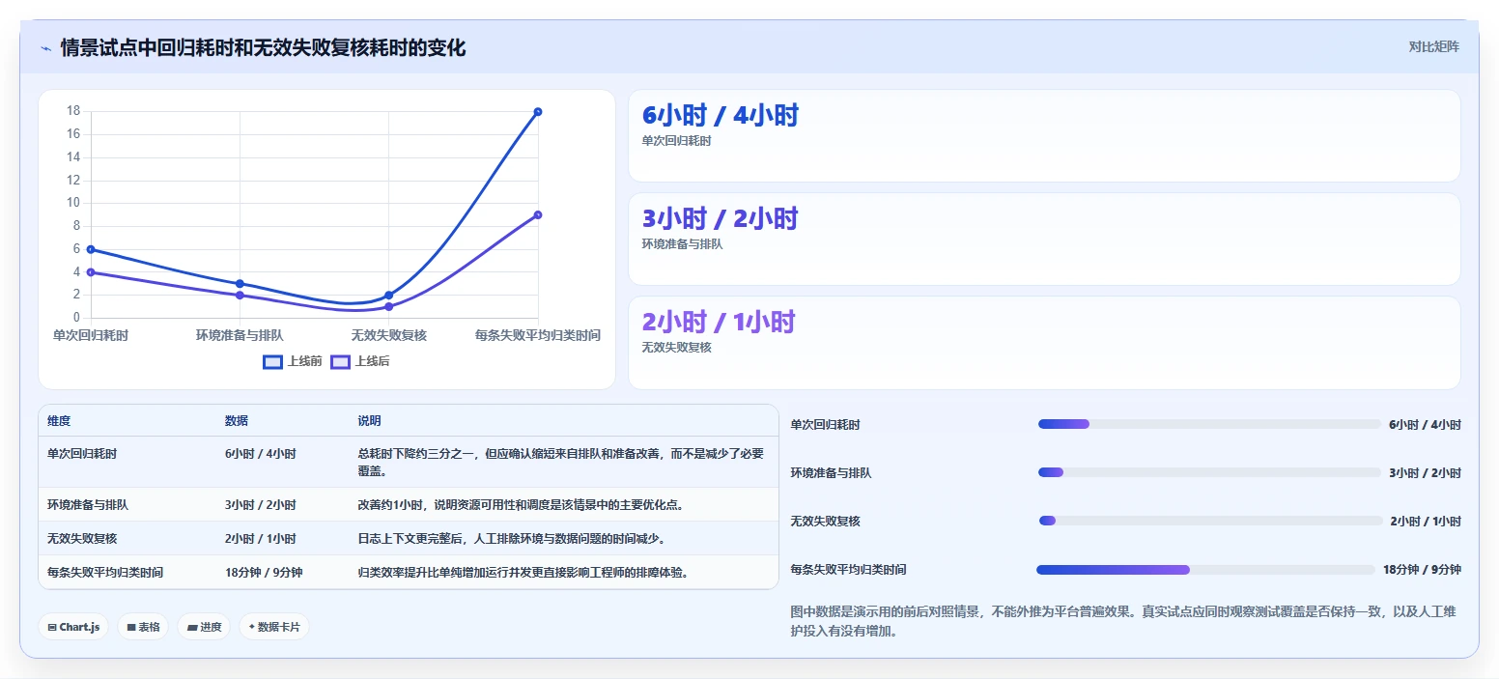Viewport: 1499px width, 679px height.
Task: Toggle the 上线后 legend swatch
Action: (x=340, y=362)
